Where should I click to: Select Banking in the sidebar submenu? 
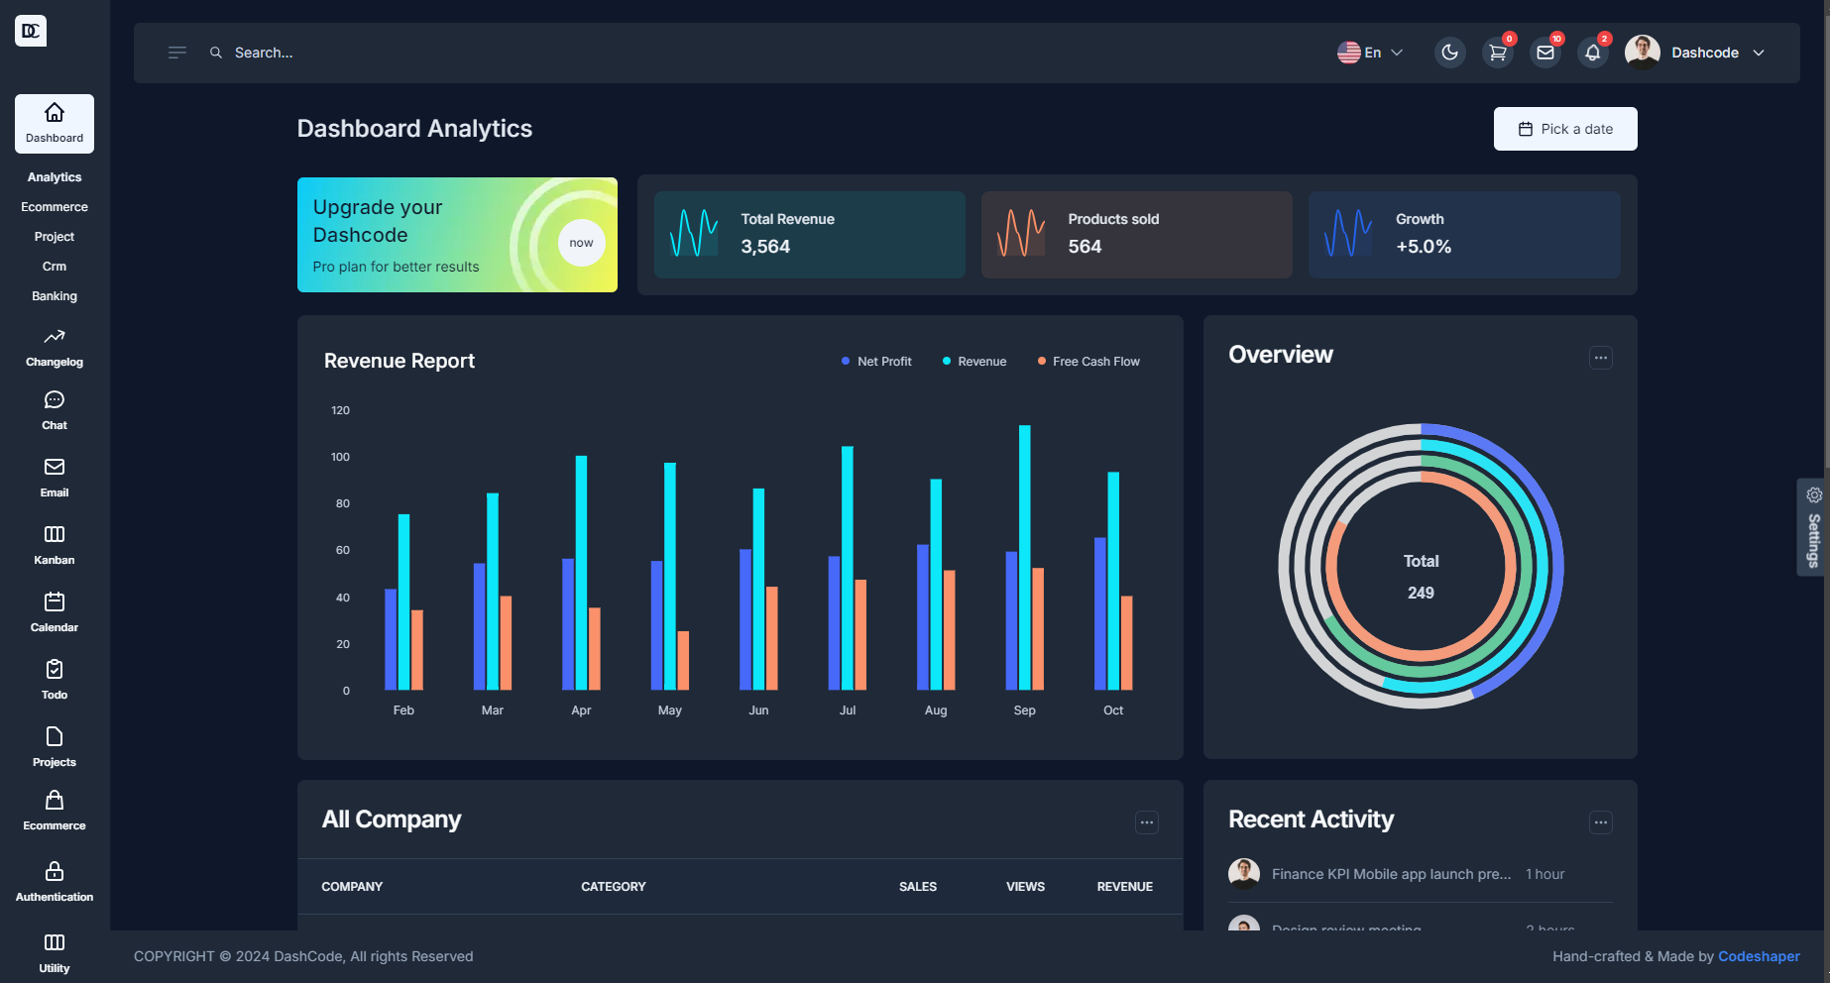point(55,296)
